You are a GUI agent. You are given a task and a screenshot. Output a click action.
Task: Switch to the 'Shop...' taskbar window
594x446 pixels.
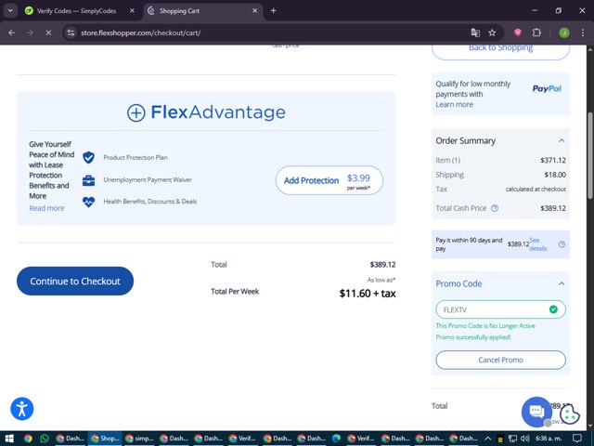pyautogui.click(x=105, y=439)
